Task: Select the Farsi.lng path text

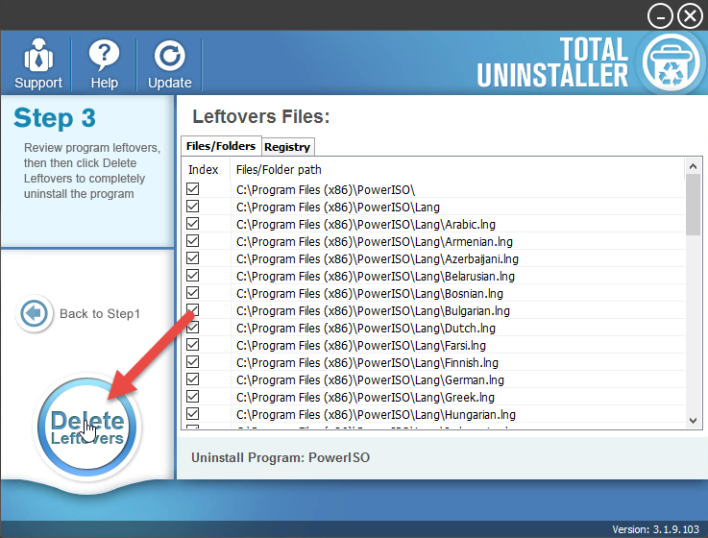Action: tap(361, 346)
